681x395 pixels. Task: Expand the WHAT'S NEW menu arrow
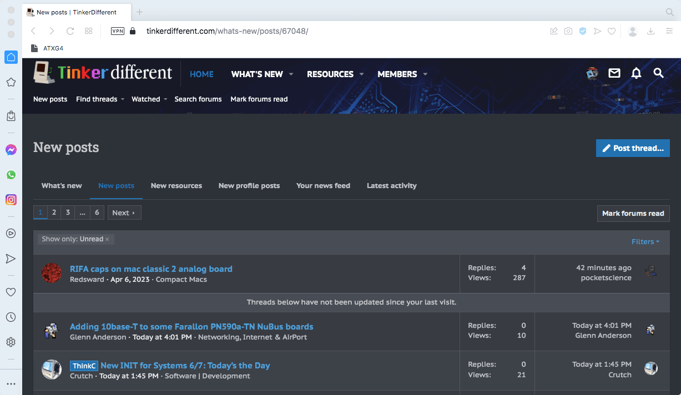coord(291,74)
